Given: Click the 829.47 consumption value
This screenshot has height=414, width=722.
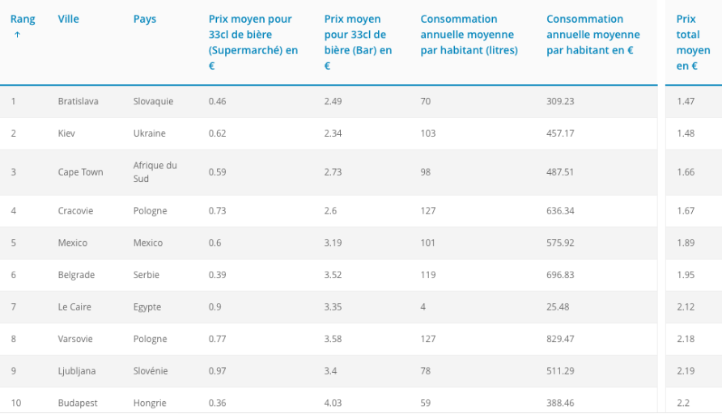Looking at the screenshot, I should 560,339.
